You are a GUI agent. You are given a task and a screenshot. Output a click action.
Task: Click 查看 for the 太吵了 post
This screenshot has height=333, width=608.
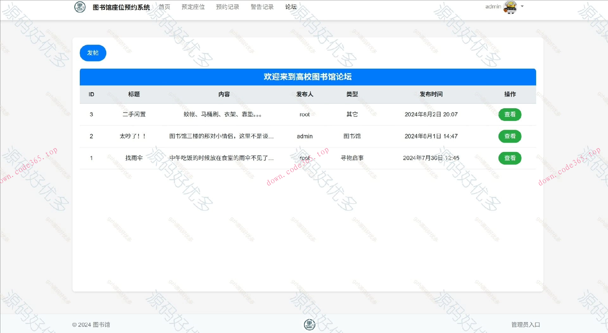[x=510, y=136]
